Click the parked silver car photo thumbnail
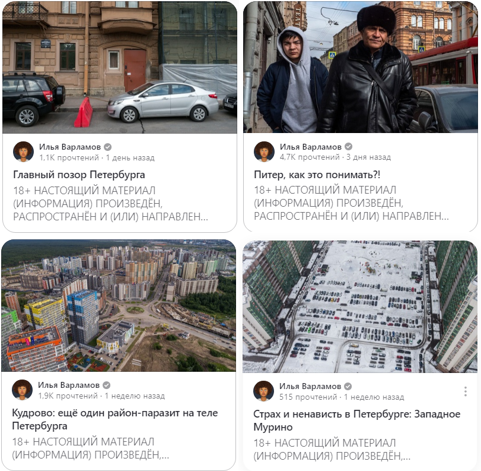This screenshot has width=481, height=471. 120,67
